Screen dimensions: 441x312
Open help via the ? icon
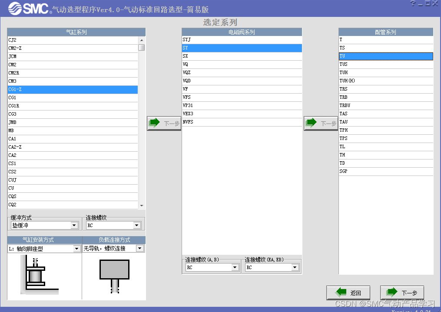click(412, 3)
